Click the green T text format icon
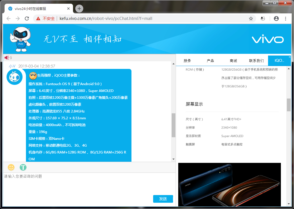Screen dimensions: 294x209 pos(23,167)
